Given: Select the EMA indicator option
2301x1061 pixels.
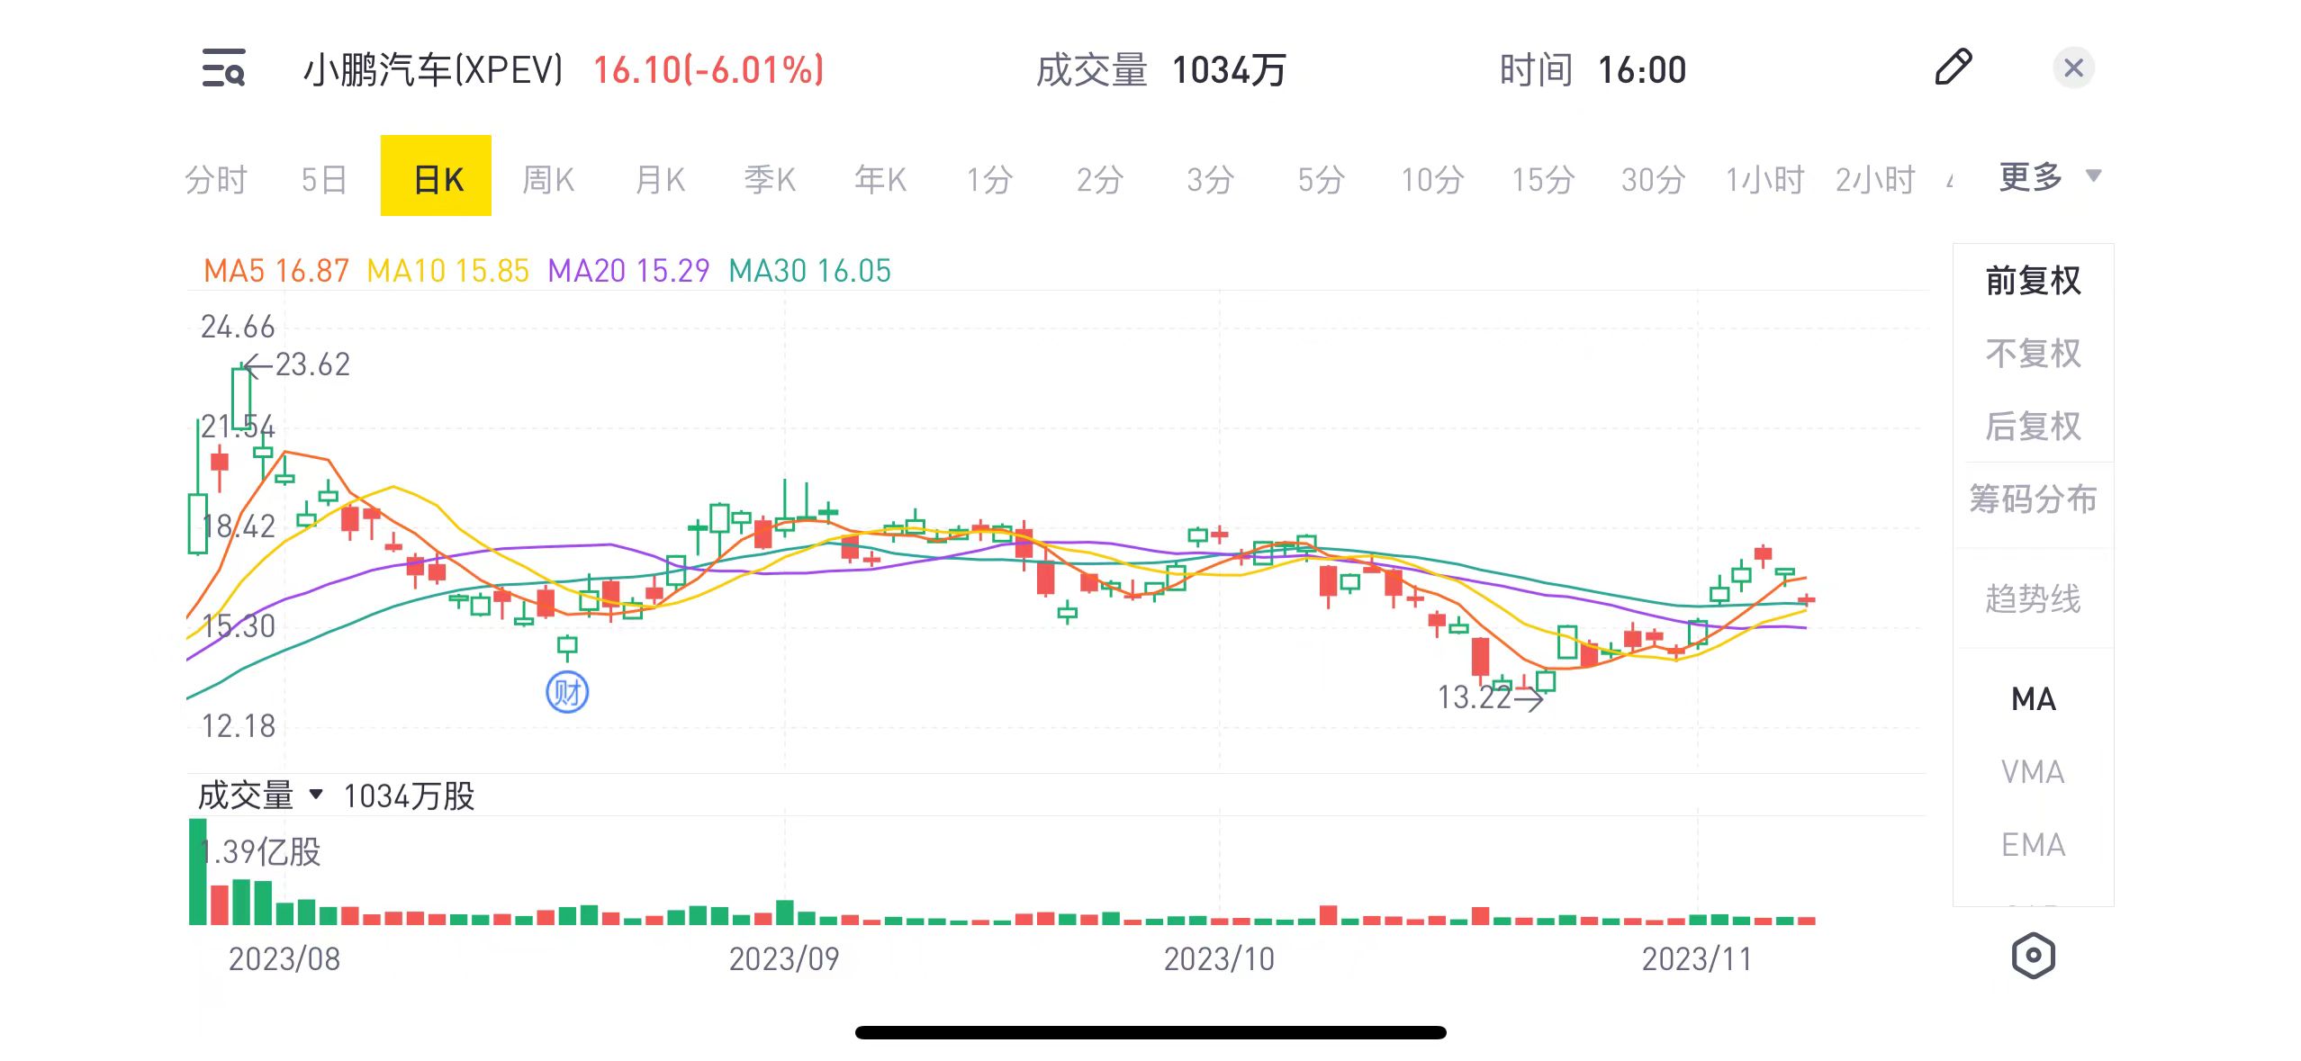Looking at the screenshot, I should [x=2033, y=844].
